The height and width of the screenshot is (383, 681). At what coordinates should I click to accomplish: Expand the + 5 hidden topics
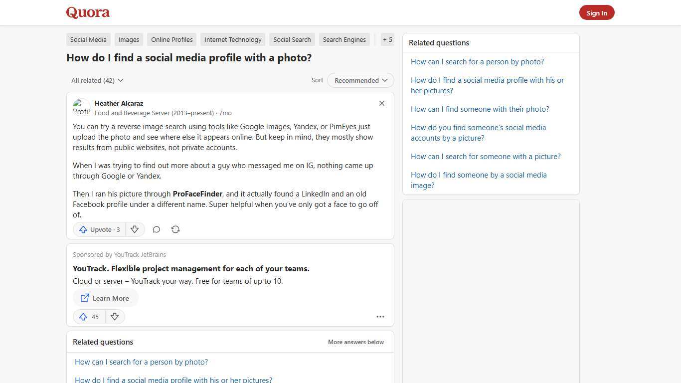pos(387,39)
